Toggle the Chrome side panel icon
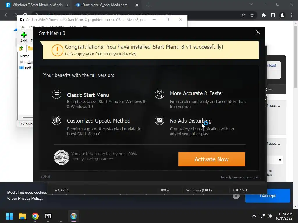298x223 pixels. coord(273,15)
